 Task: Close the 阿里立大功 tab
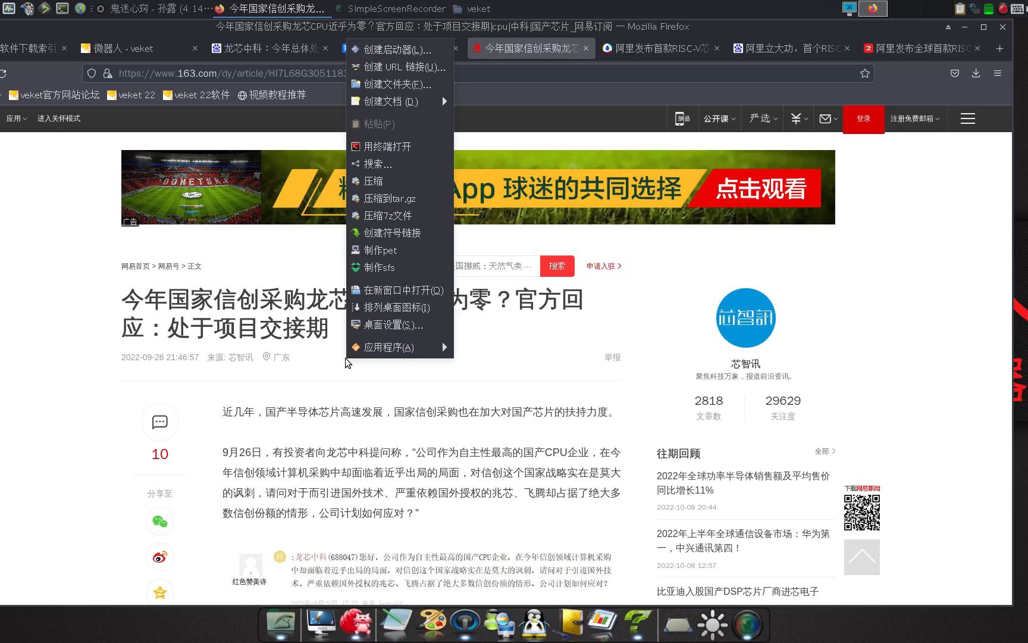847,49
